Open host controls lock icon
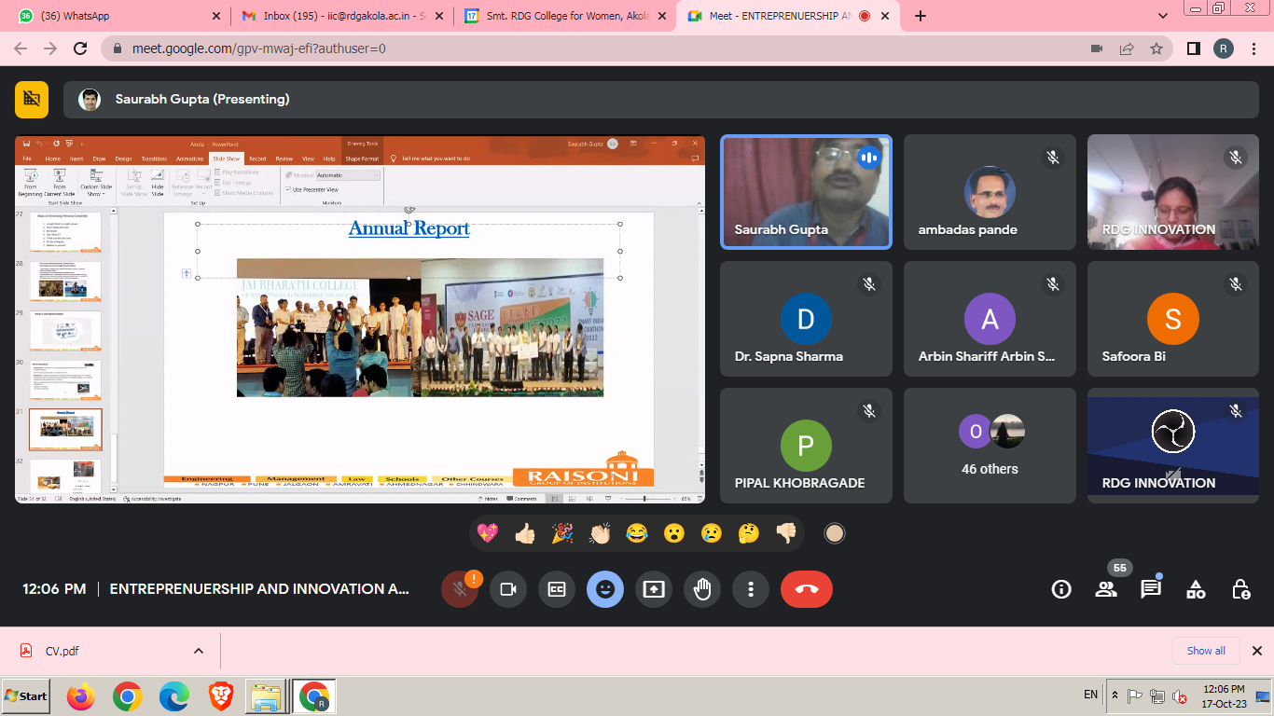The image size is (1274, 716). point(1240,589)
